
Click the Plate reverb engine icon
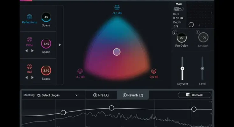29,40
